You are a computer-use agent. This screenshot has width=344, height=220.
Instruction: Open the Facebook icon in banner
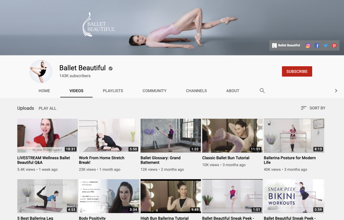tap(317, 46)
